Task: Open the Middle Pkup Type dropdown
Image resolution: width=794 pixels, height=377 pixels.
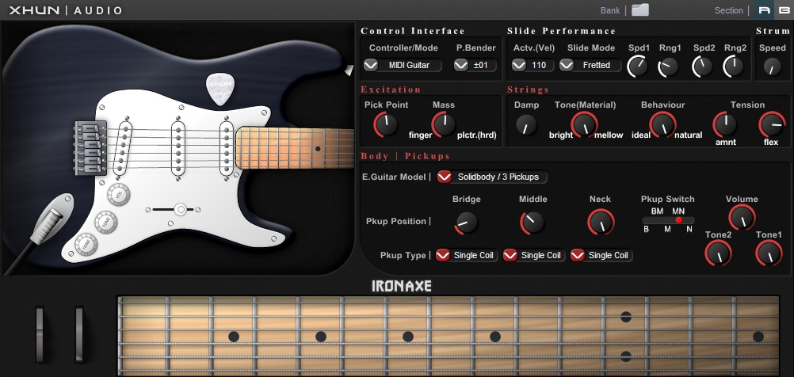Action: 534,256
